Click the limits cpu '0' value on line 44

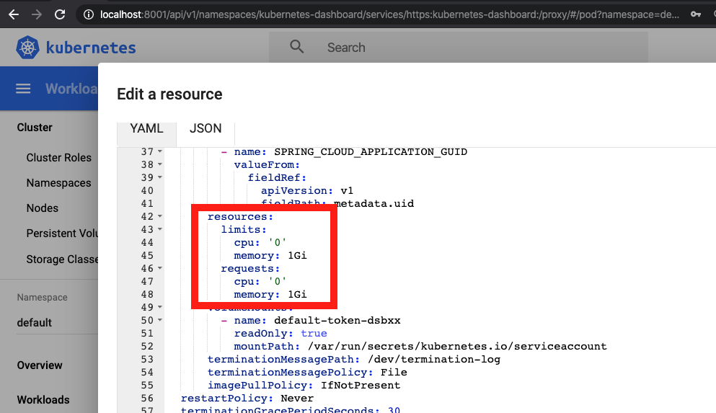277,243
